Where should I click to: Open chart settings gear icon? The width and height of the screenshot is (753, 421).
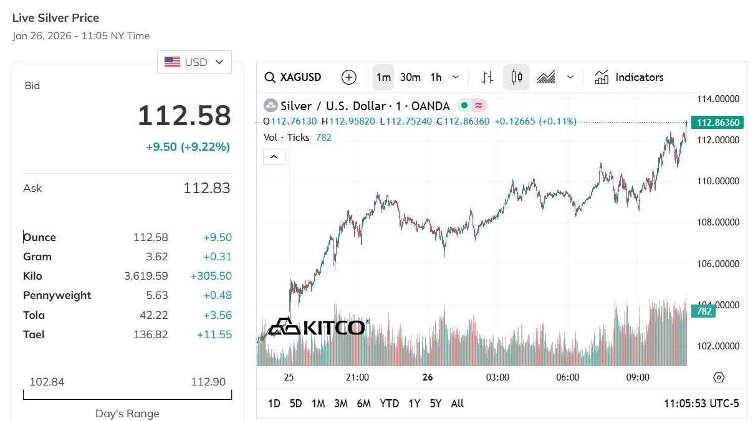pos(719,377)
